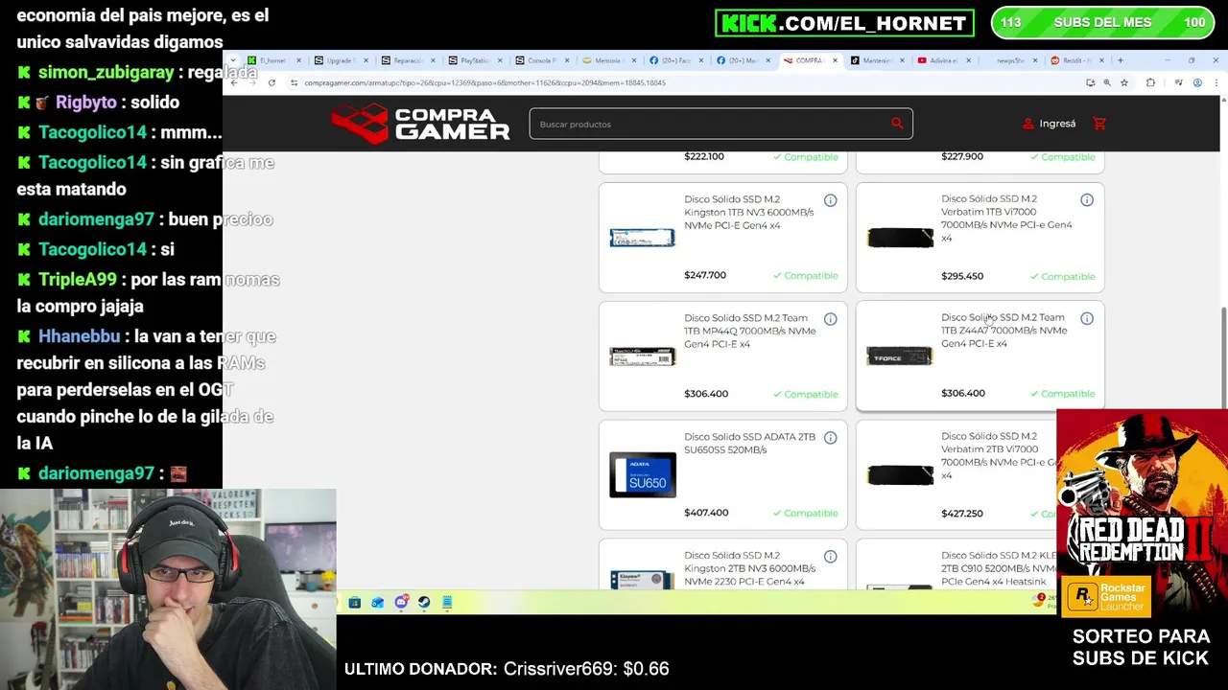Click Compatible label beside $247.700

click(806, 276)
